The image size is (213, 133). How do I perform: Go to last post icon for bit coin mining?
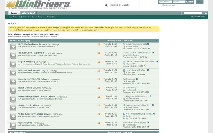point(138,88)
